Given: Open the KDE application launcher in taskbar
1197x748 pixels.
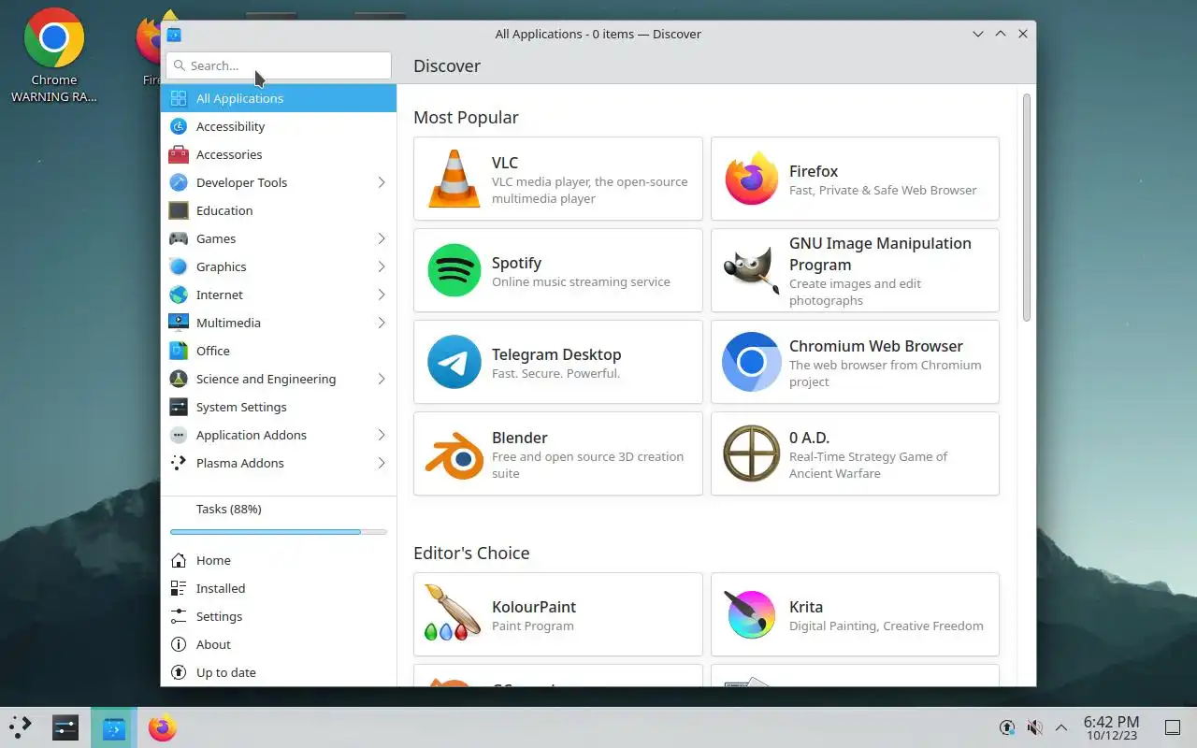Looking at the screenshot, I should click(x=21, y=727).
